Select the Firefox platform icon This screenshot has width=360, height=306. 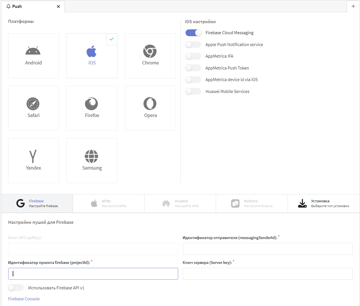92,104
